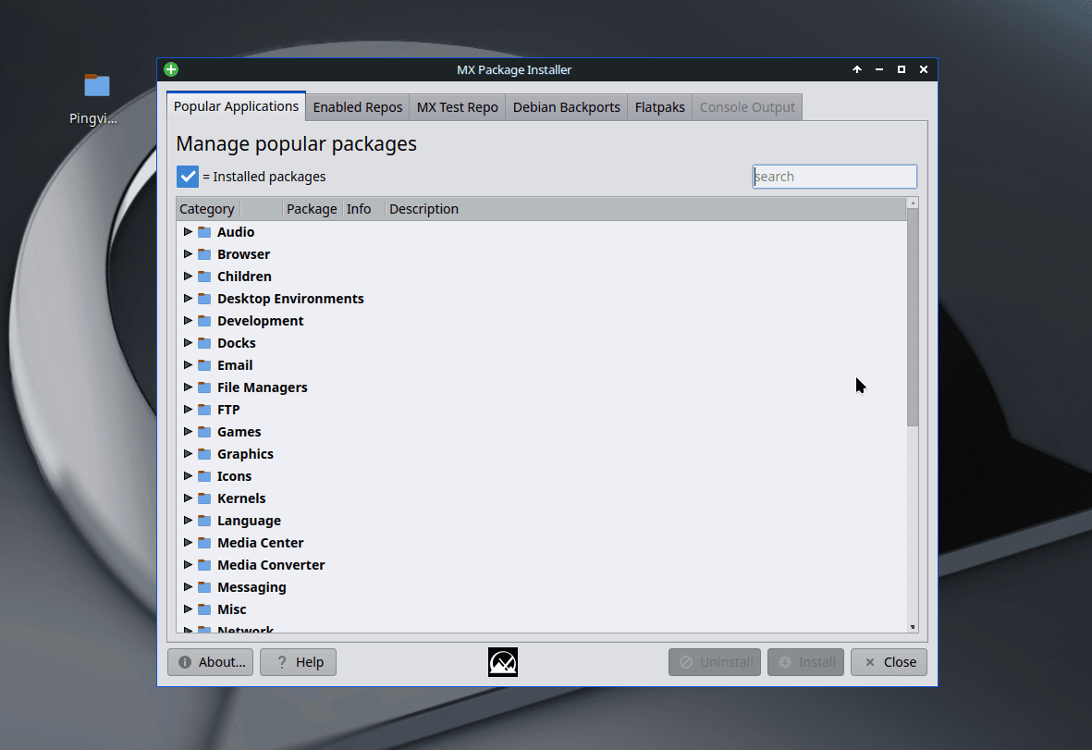The width and height of the screenshot is (1092, 750).
Task: Select the Icons category text
Action: click(x=234, y=476)
